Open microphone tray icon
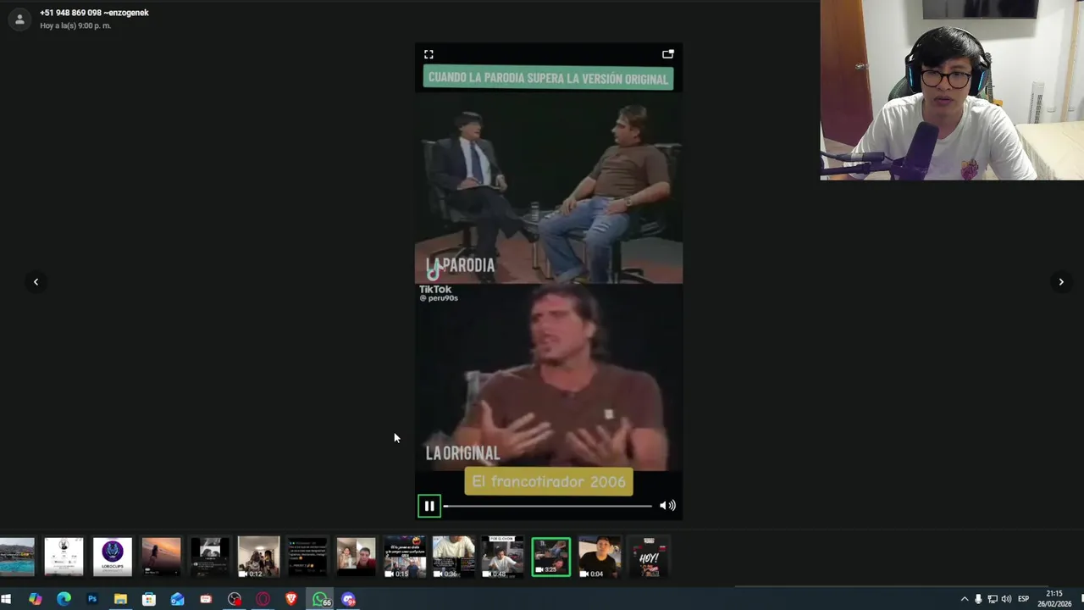Screen dimensions: 1084x610 click(978, 599)
